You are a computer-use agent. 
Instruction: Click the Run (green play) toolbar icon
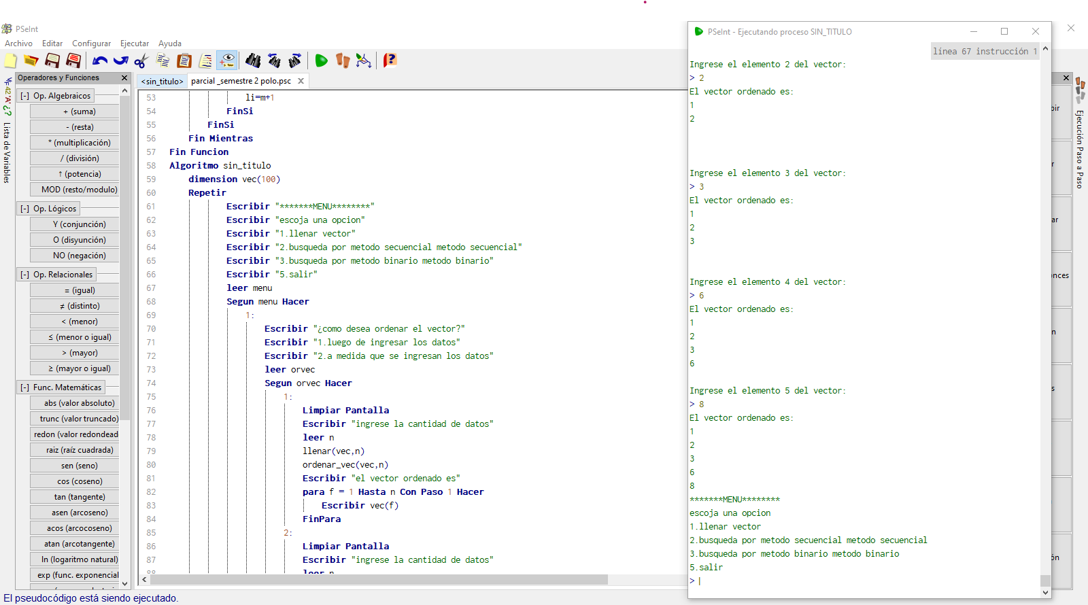321,60
